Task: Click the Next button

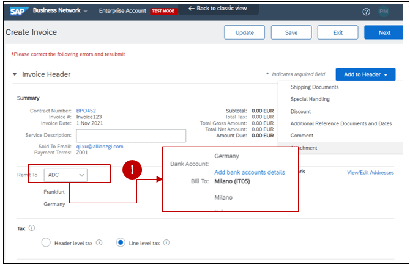Action: click(384, 32)
